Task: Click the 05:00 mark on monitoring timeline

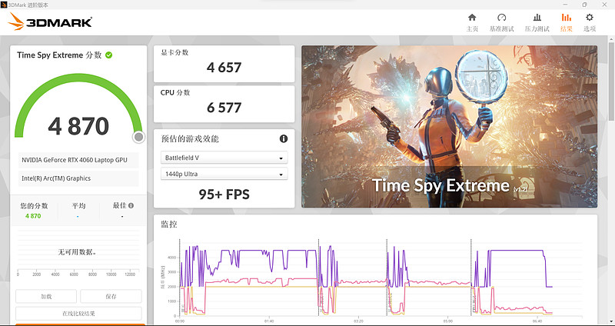Action: (x=448, y=321)
